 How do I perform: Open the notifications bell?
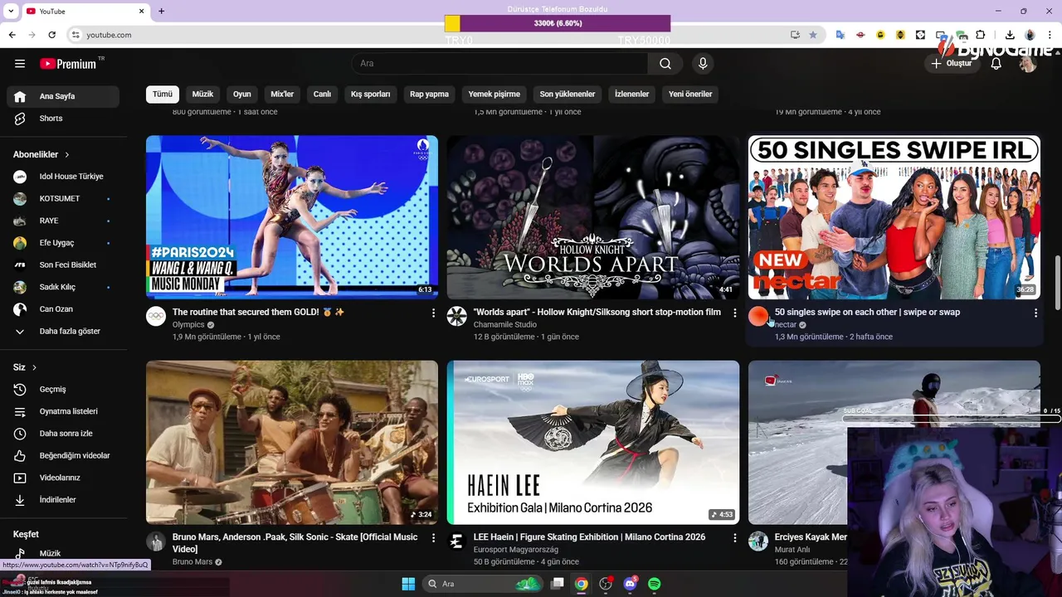(996, 63)
